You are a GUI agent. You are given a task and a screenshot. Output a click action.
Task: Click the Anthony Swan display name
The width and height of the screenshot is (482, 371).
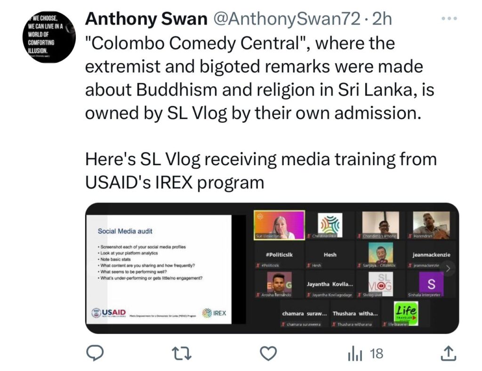[146, 19]
